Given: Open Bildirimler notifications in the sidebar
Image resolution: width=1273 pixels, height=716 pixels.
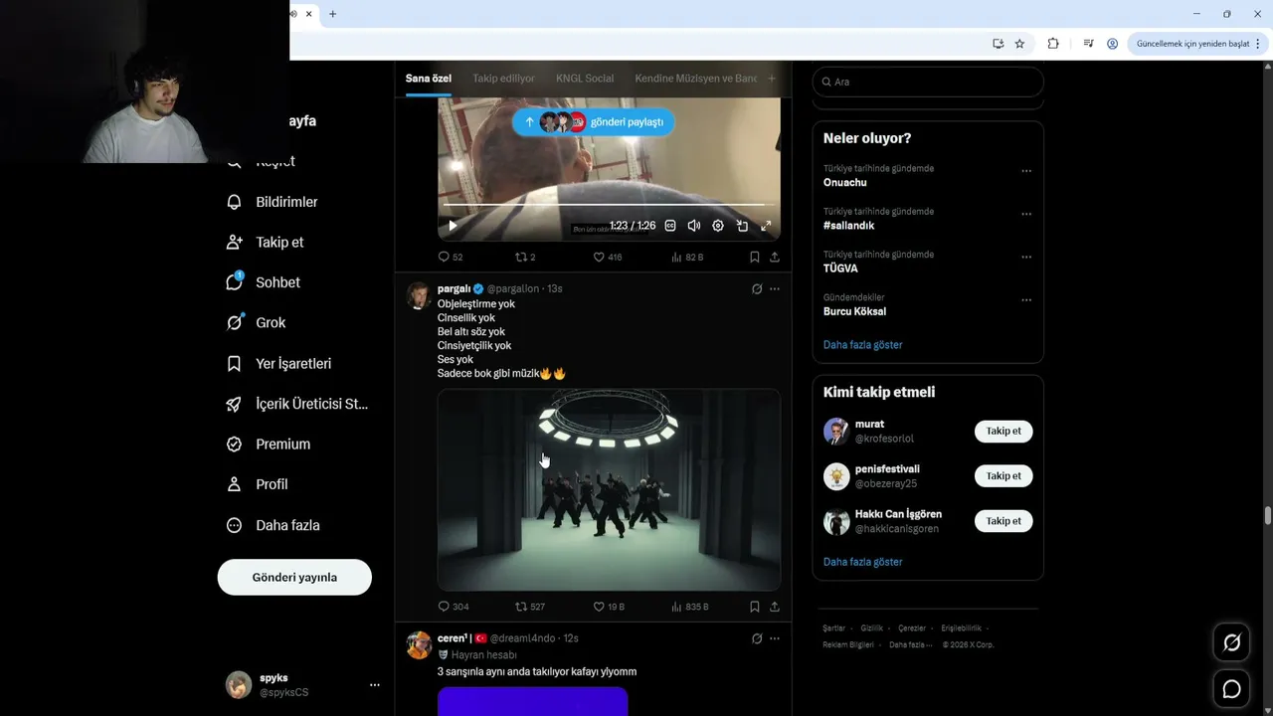Looking at the screenshot, I should coord(273,202).
